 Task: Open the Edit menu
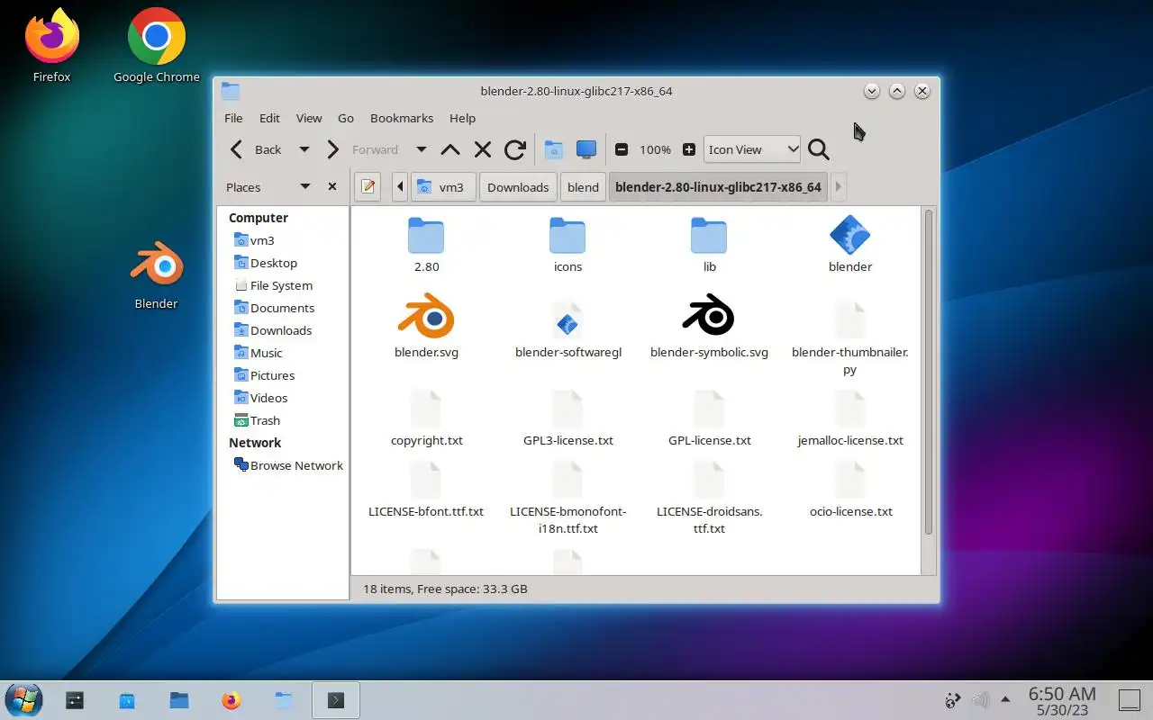pos(269,118)
